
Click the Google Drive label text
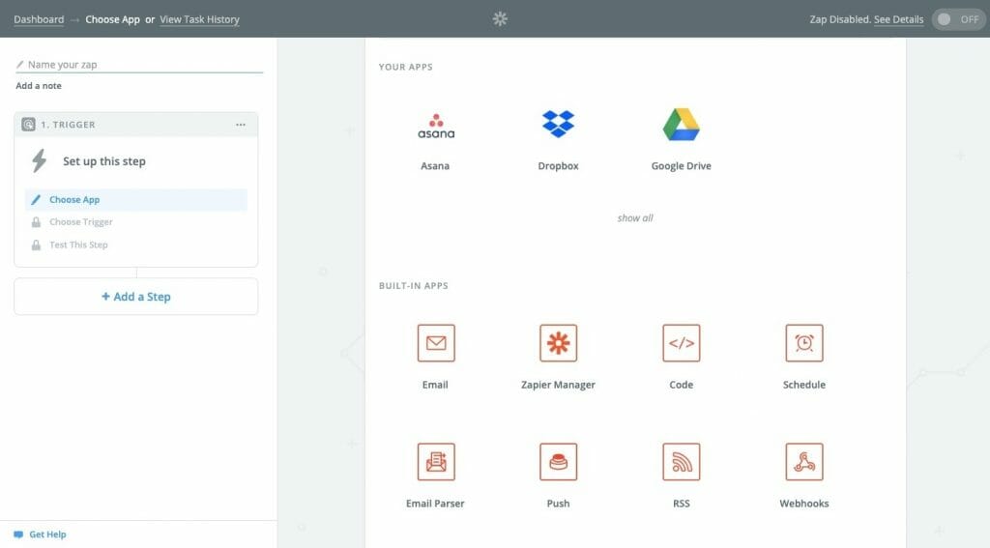pos(682,166)
